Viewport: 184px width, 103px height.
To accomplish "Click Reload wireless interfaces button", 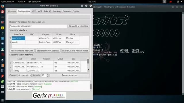I will pos(22,51).
